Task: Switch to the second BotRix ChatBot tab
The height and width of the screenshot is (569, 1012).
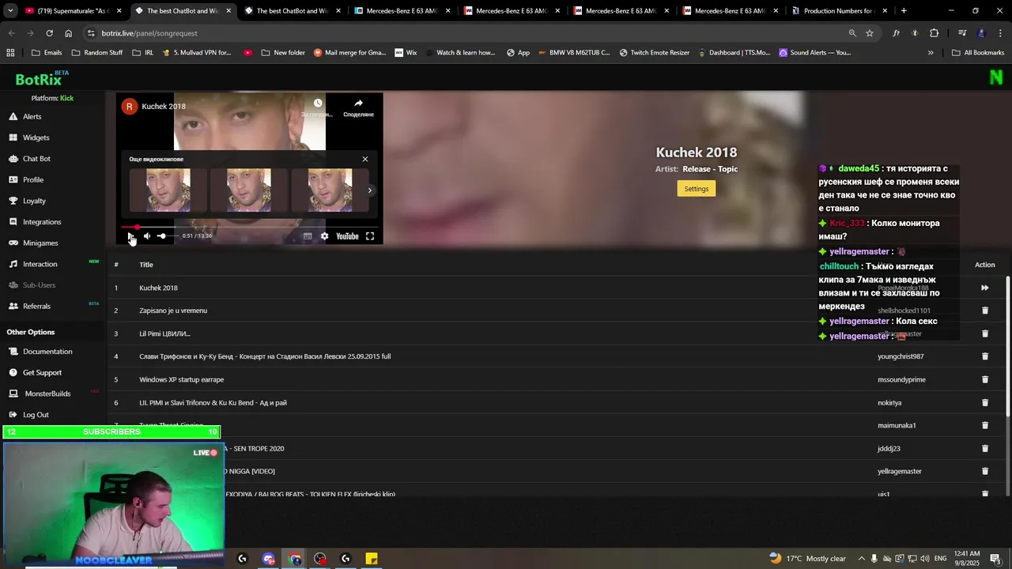Action: pos(291,11)
